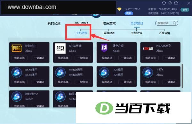The width and height of the screenshot is (192, 124).
Task: Click 一键加速 for 堡垒之夜
Action: click(126, 58)
